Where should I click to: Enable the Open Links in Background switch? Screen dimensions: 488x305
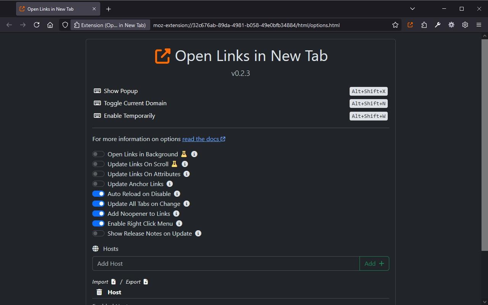tap(98, 154)
